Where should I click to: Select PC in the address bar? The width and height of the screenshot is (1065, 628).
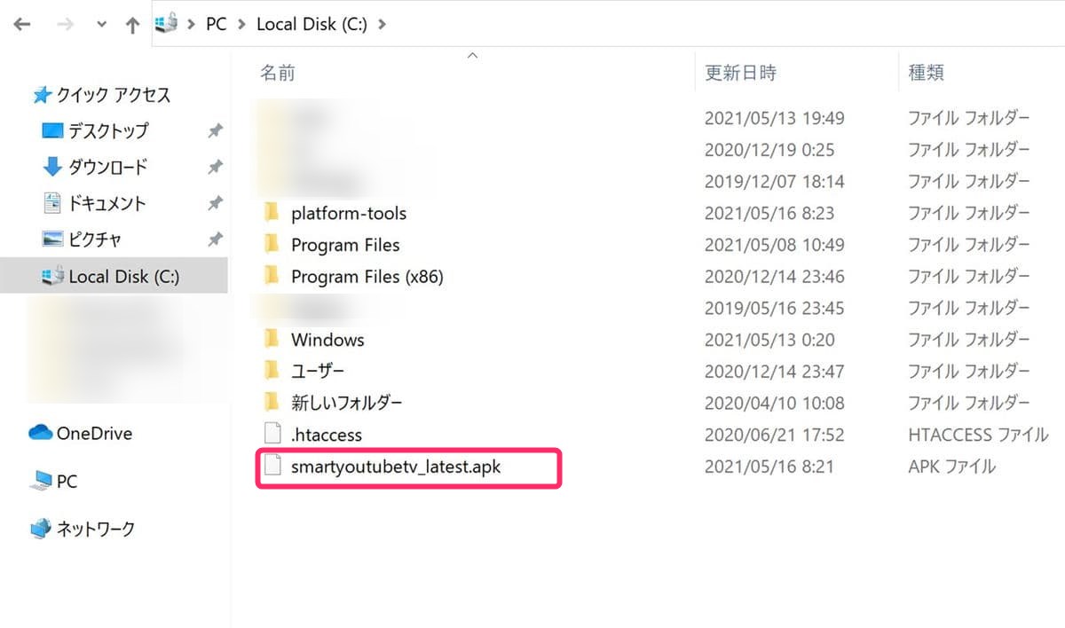point(216,24)
